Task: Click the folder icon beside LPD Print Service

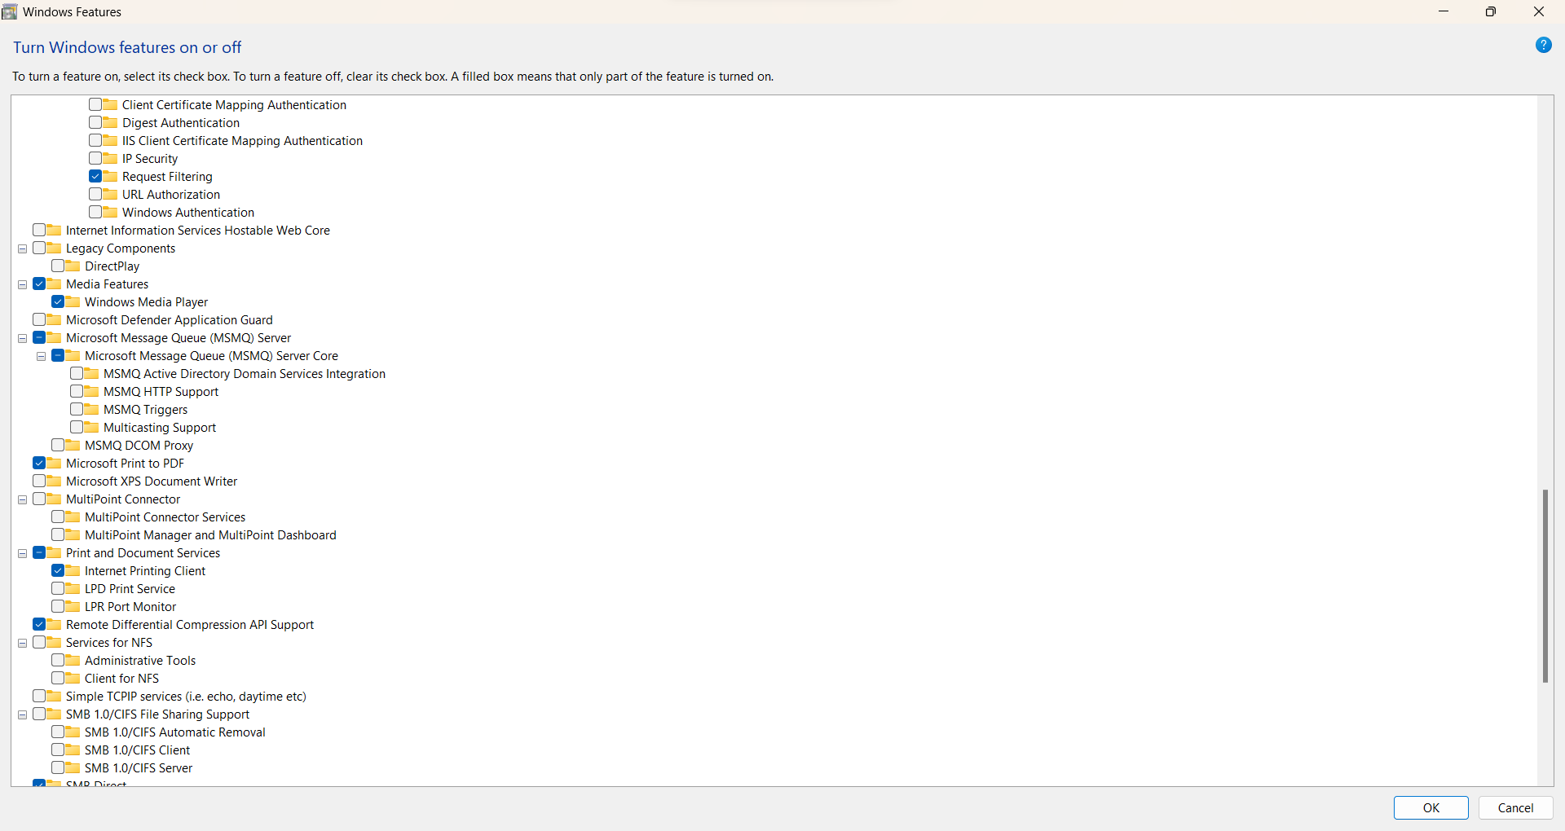Action: coord(72,588)
